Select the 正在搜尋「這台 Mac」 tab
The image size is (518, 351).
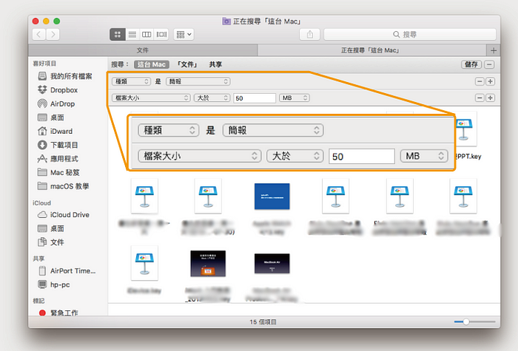tap(371, 50)
